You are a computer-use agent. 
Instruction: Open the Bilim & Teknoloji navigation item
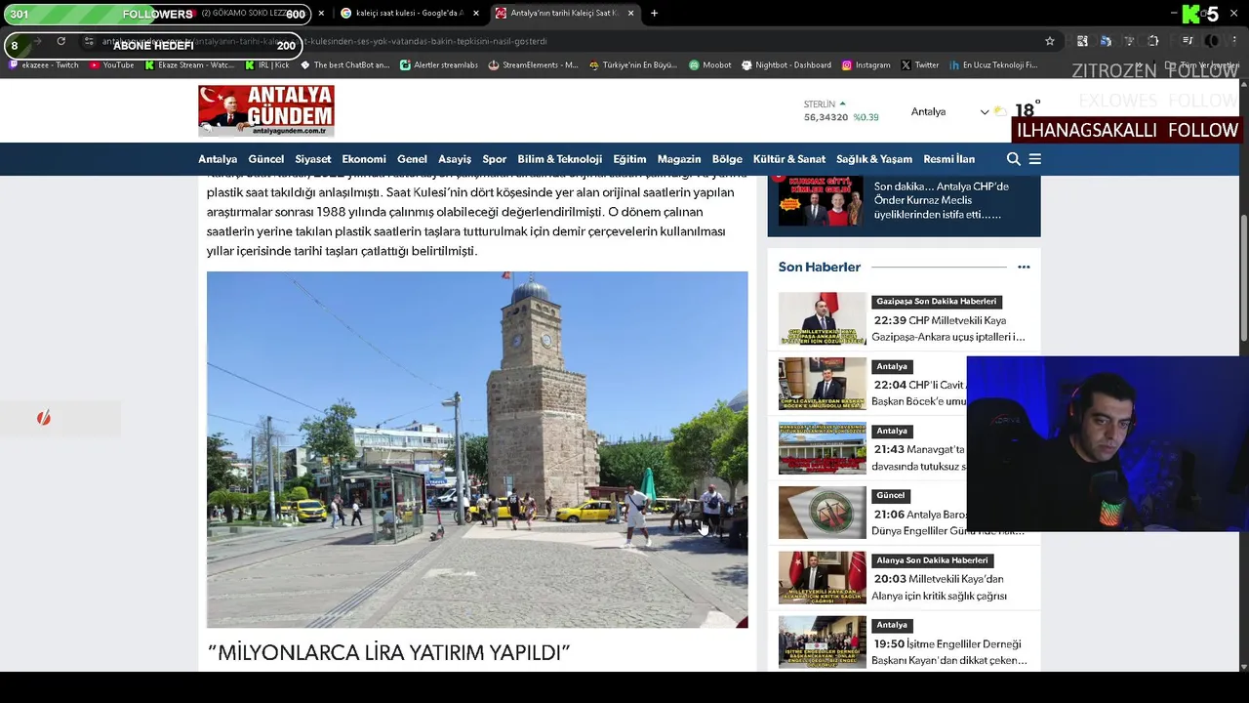click(560, 159)
